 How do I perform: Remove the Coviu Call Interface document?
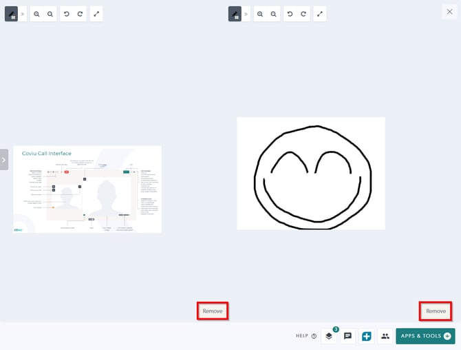[213, 311]
